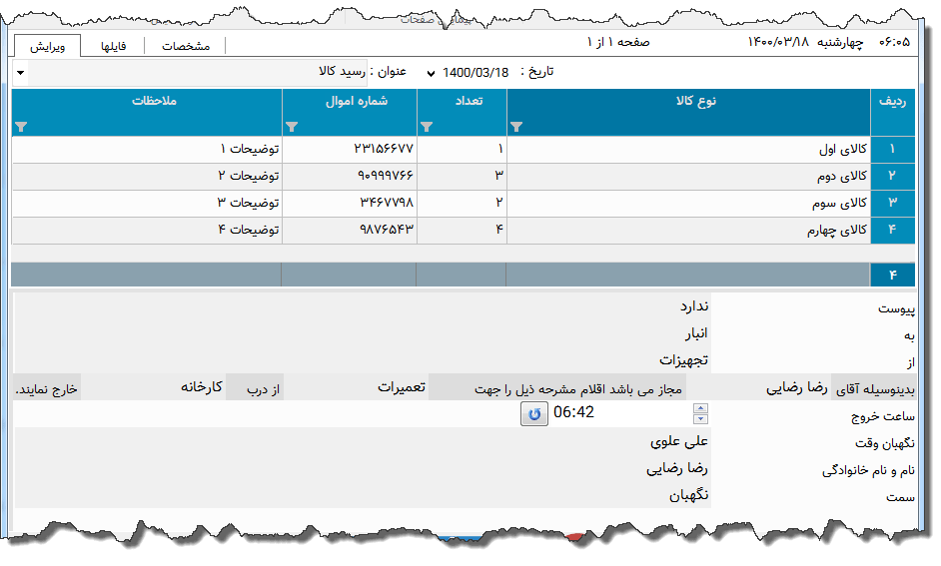Decrease exit time with down spinner
Image resolution: width=941 pixels, height=566 pixels.
coord(700,419)
